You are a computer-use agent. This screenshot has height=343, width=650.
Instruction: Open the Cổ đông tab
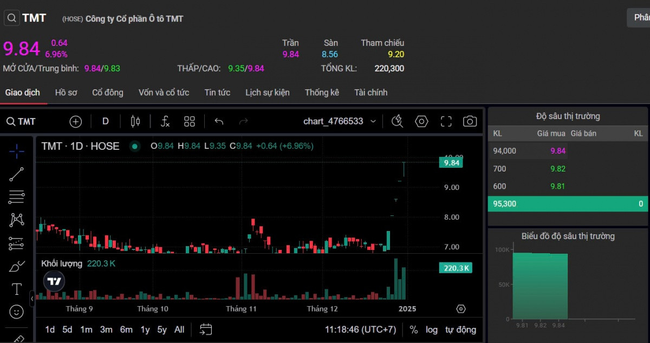pyautogui.click(x=108, y=93)
